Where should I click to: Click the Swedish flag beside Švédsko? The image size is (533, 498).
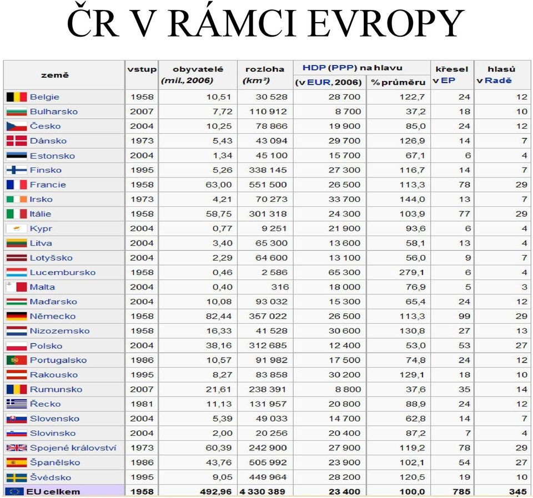pos(16,477)
